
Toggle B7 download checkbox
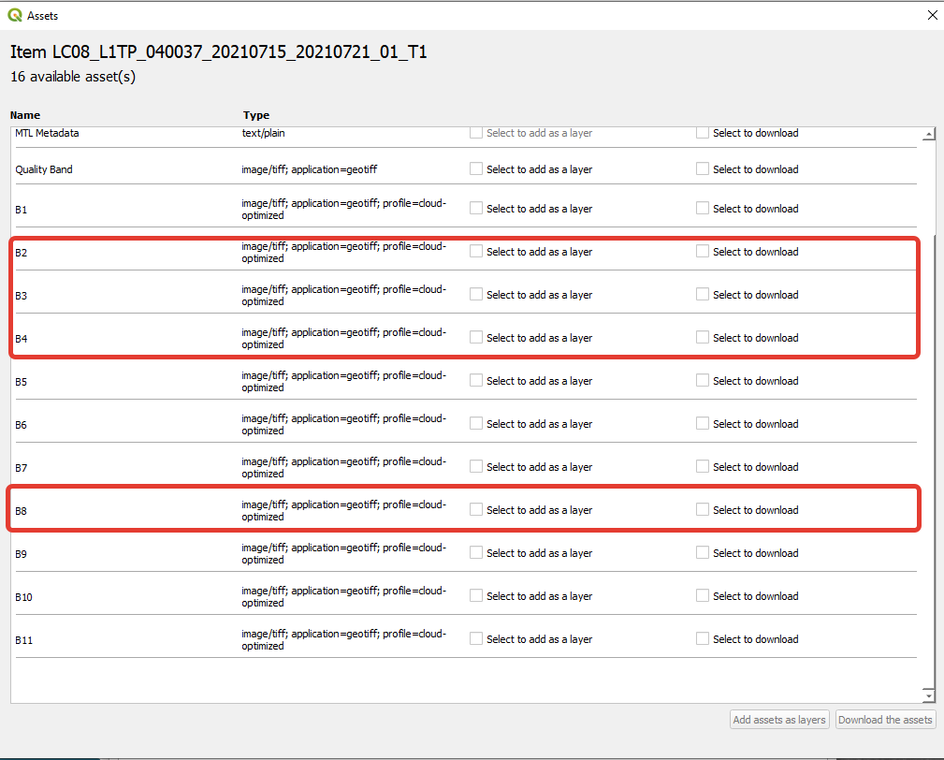click(702, 467)
